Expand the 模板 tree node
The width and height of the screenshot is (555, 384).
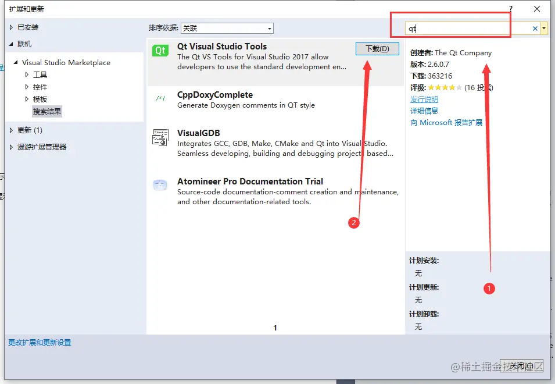(27, 99)
